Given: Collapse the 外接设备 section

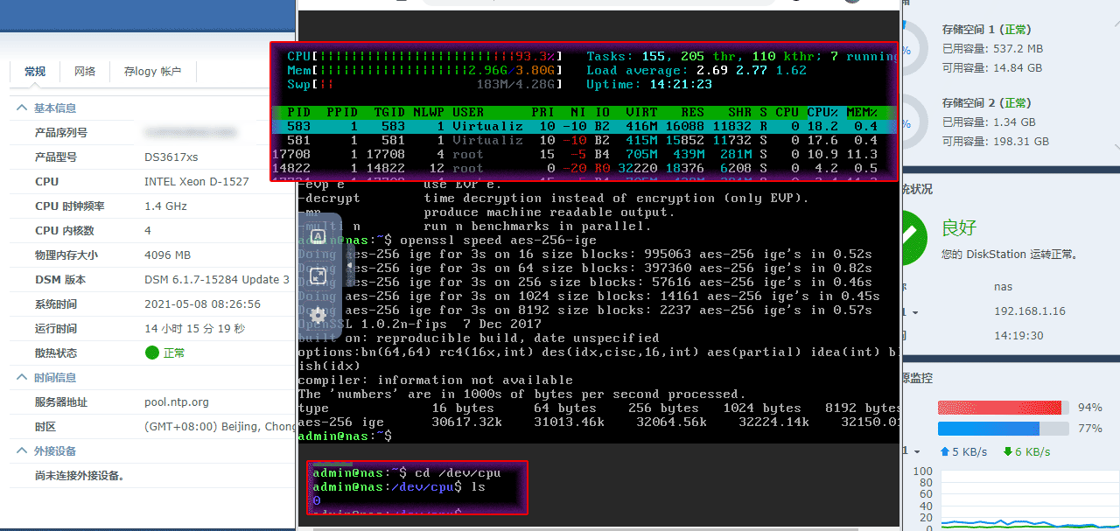Looking at the screenshot, I should 22,451.
